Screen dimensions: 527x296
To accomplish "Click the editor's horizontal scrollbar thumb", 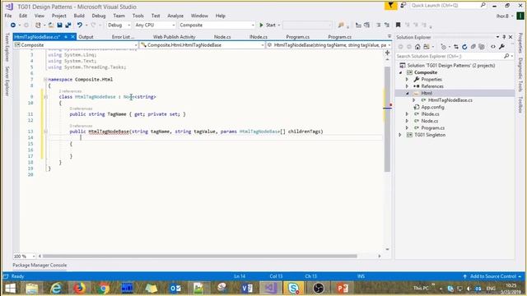I will [199, 256].
